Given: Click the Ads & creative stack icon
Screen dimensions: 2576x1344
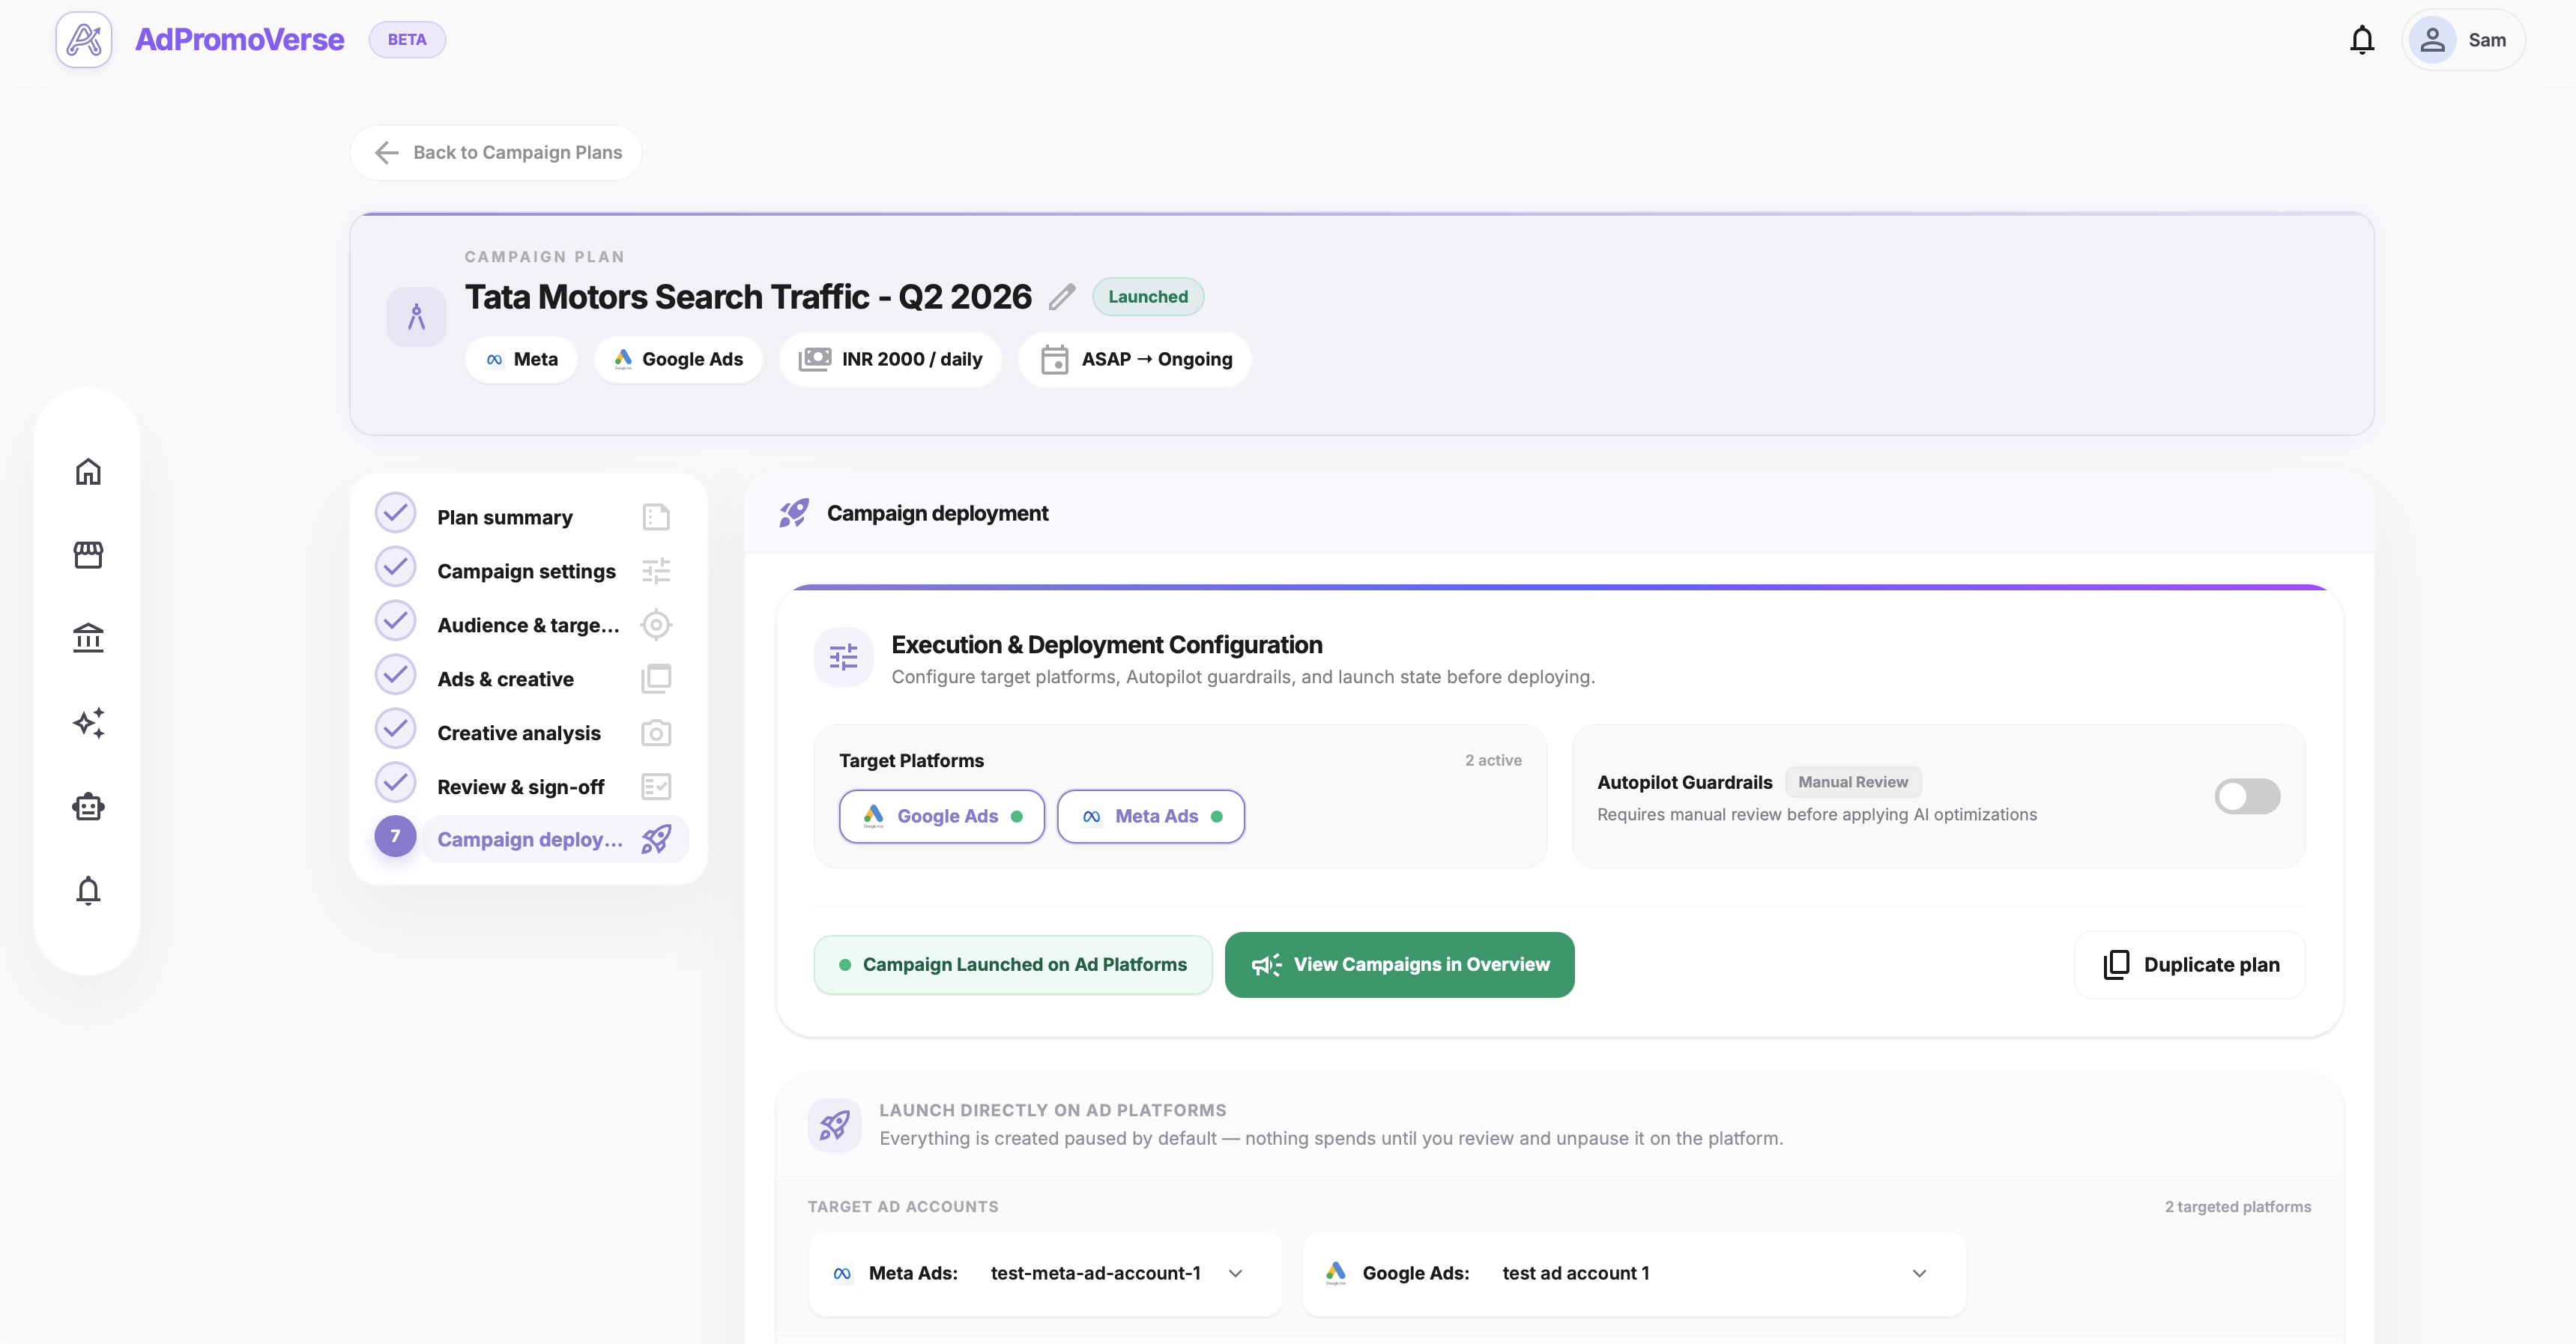Looking at the screenshot, I should pos(656,679).
